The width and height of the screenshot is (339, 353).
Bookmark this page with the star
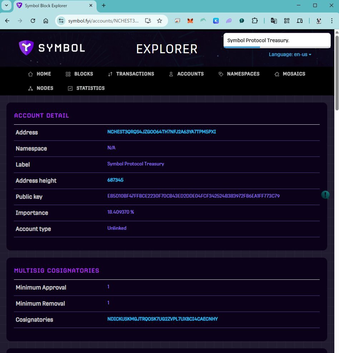click(159, 21)
